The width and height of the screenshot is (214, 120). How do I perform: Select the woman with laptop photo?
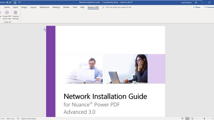point(125,69)
